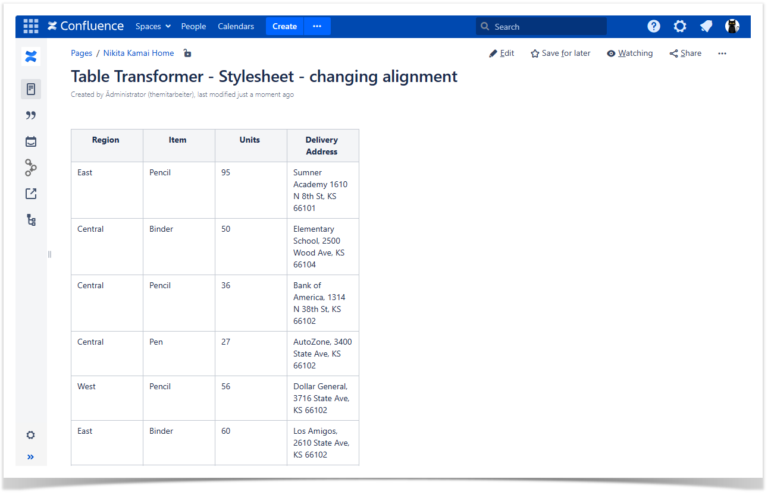Open the page more actions ellipsis
This screenshot has width=771, height=495.
click(722, 53)
